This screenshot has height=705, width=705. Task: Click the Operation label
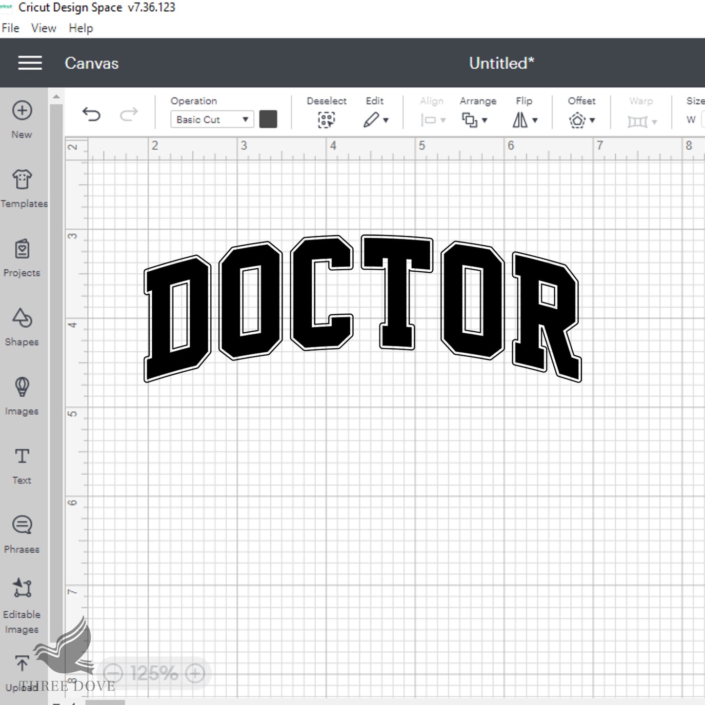(x=194, y=101)
